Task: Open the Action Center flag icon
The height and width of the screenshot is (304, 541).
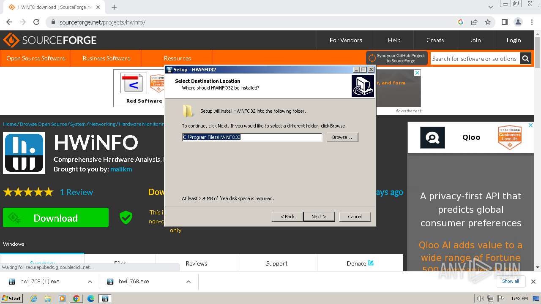Action: pyautogui.click(x=500, y=299)
